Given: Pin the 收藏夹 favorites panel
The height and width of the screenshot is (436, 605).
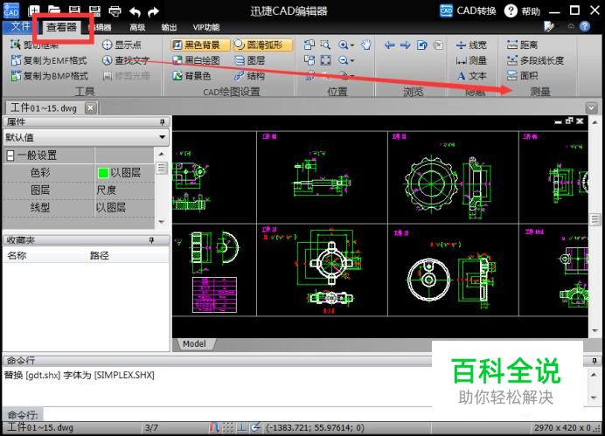Looking at the screenshot, I should pyautogui.click(x=151, y=240).
